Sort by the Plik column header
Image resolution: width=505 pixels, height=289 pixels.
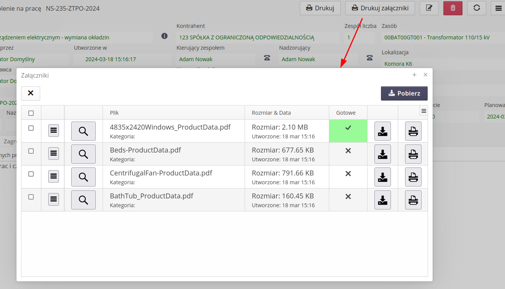114,113
